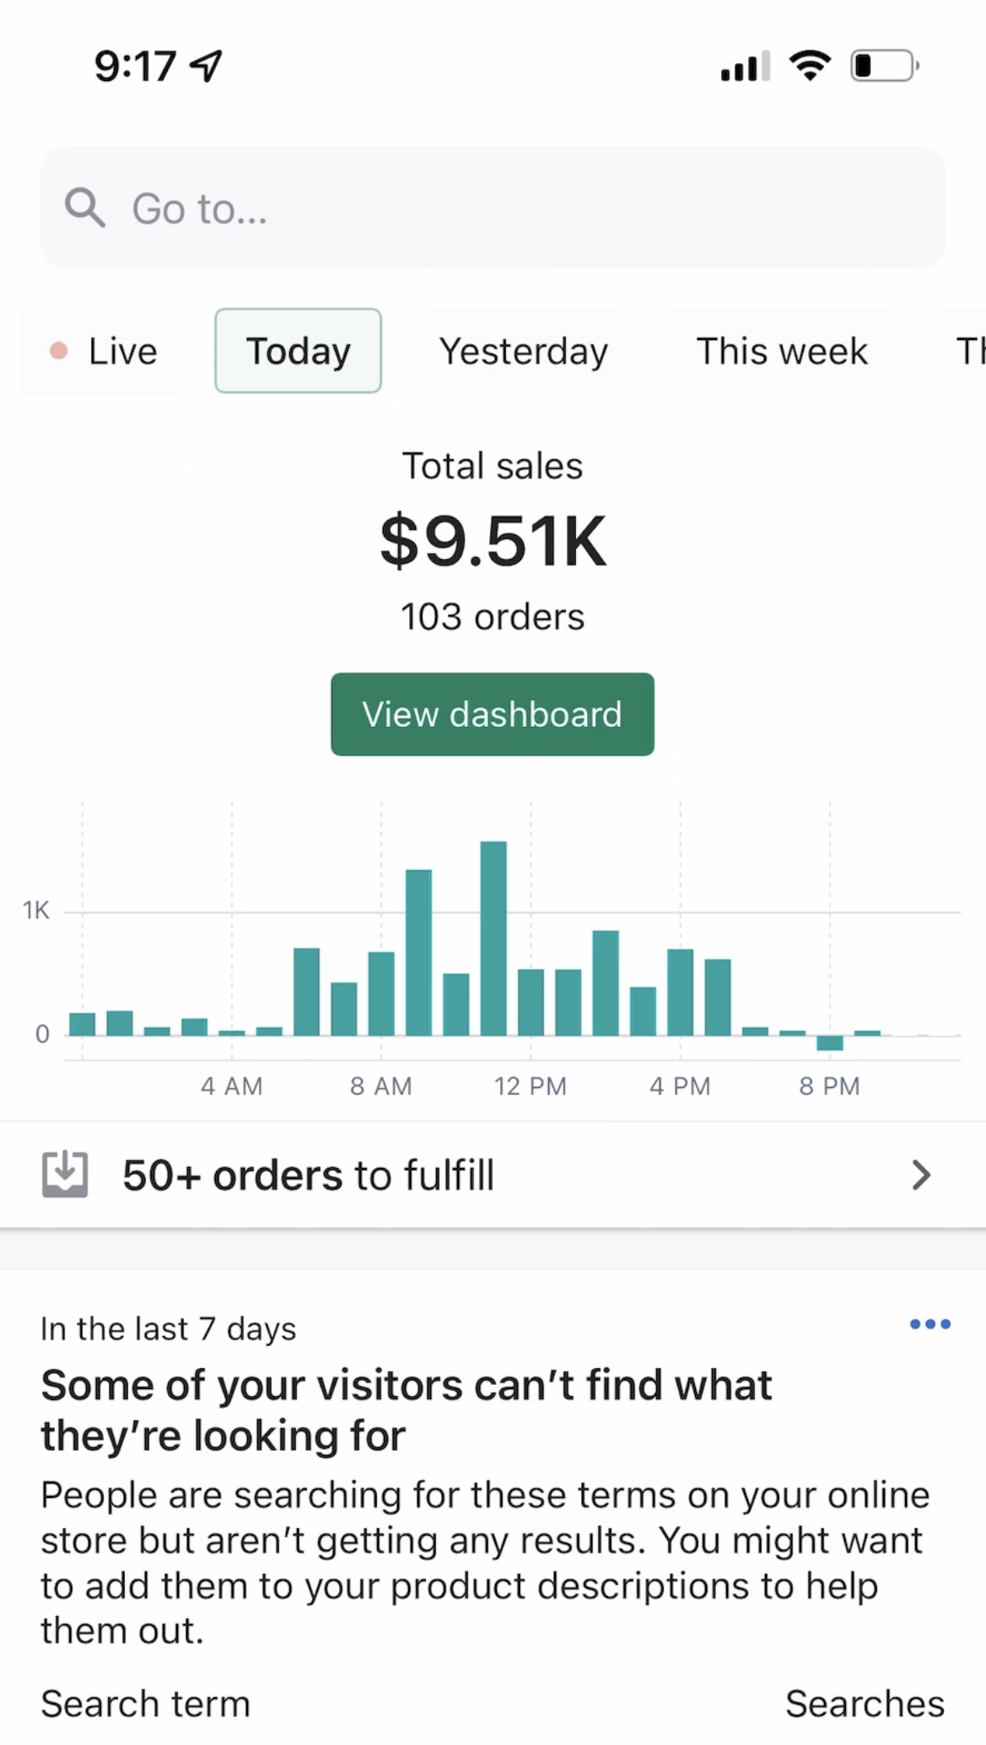Tap the orders inbox download icon
Image resolution: width=986 pixels, height=1745 pixels.
pyautogui.click(x=65, y=1174)
